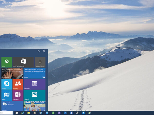Viewport: 154px width, 115px height.
Task: Open the Sport tile with athlete photo
Action: 34,106
